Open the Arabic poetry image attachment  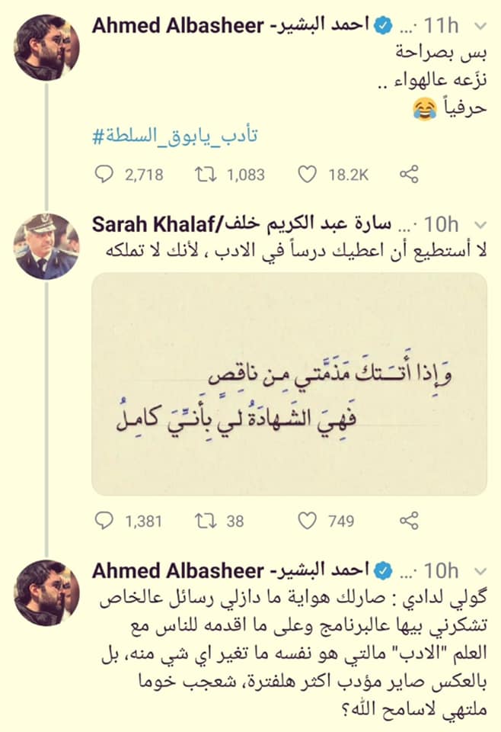coord(289,384)
